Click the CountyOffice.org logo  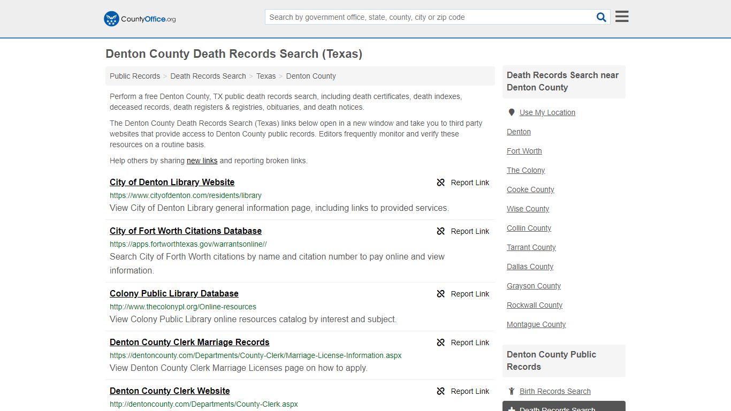pyautogui.click(x=140, y=19)
